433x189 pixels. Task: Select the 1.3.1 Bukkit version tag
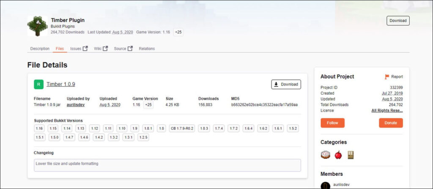coord(129,137)
